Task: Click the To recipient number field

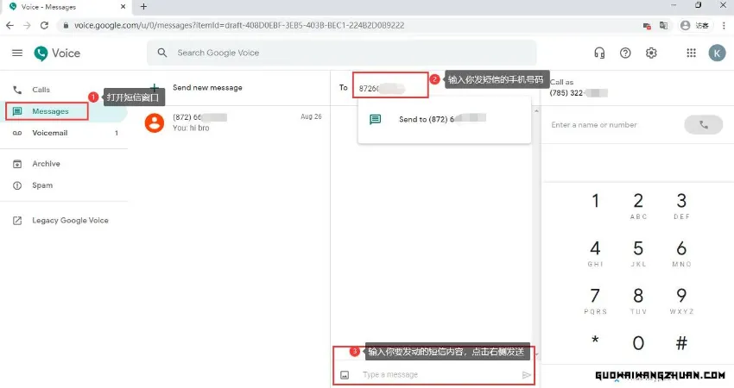Action: (x=390, y=88)
